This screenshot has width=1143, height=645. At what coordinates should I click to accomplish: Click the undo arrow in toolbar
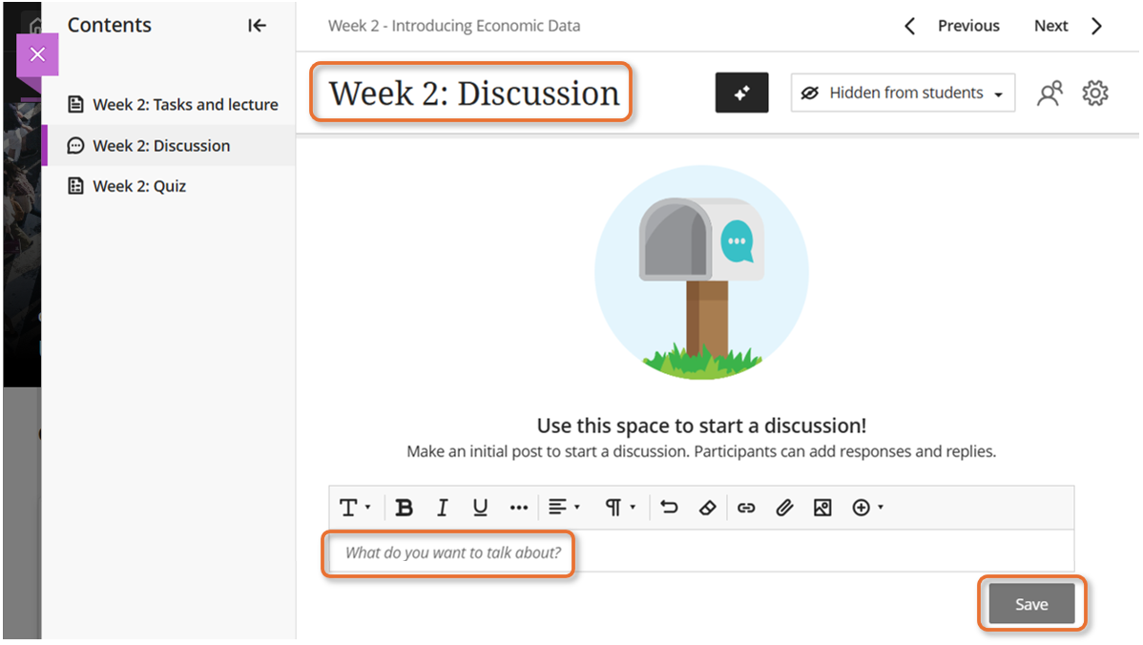pos(669,508)
